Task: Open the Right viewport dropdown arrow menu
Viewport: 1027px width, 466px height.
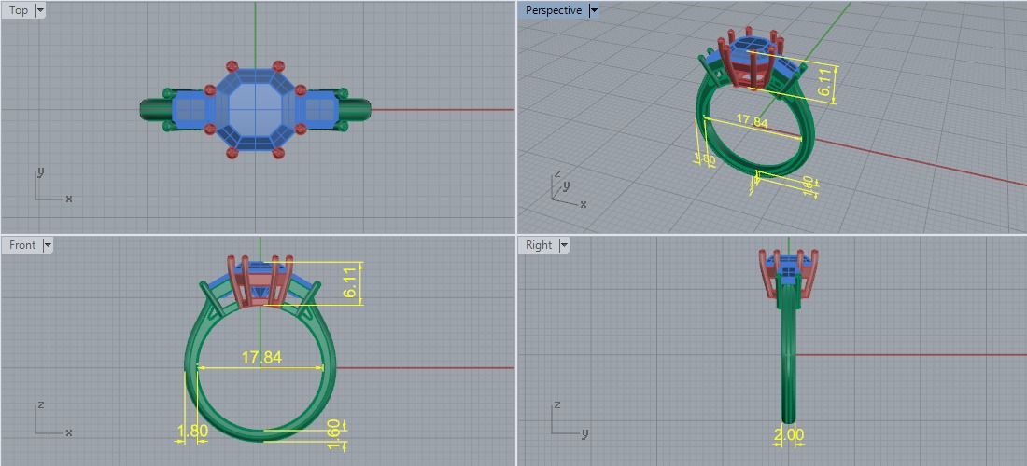Action: click(x=563, y=245)
